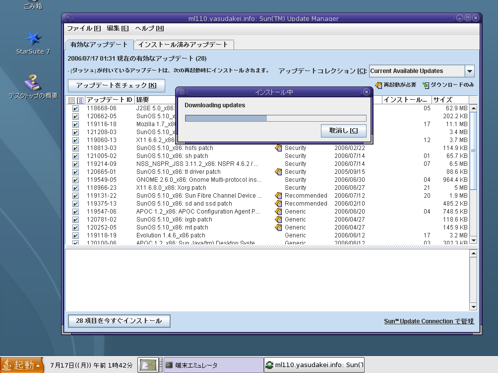Uncheck update 120662-05 checkbox
The image size is (498, 373).
(x=75, y=116)
